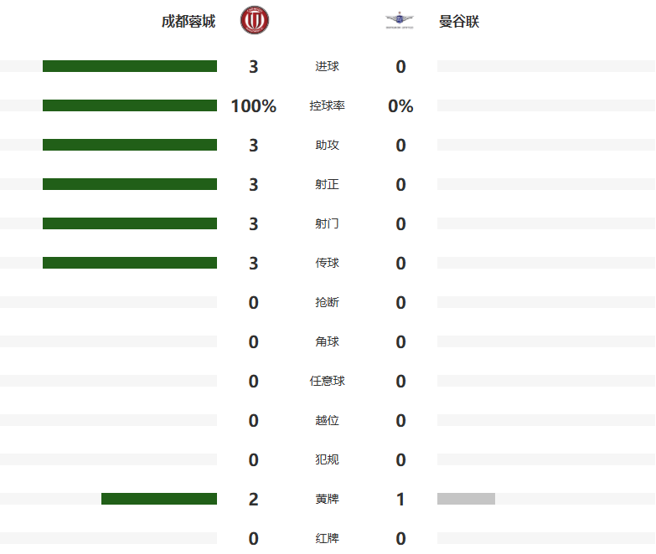Select the 控球率 stat label

coord(328,105)
